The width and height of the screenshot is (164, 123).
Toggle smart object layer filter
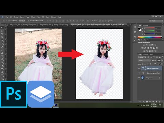(x=160, y=57)
